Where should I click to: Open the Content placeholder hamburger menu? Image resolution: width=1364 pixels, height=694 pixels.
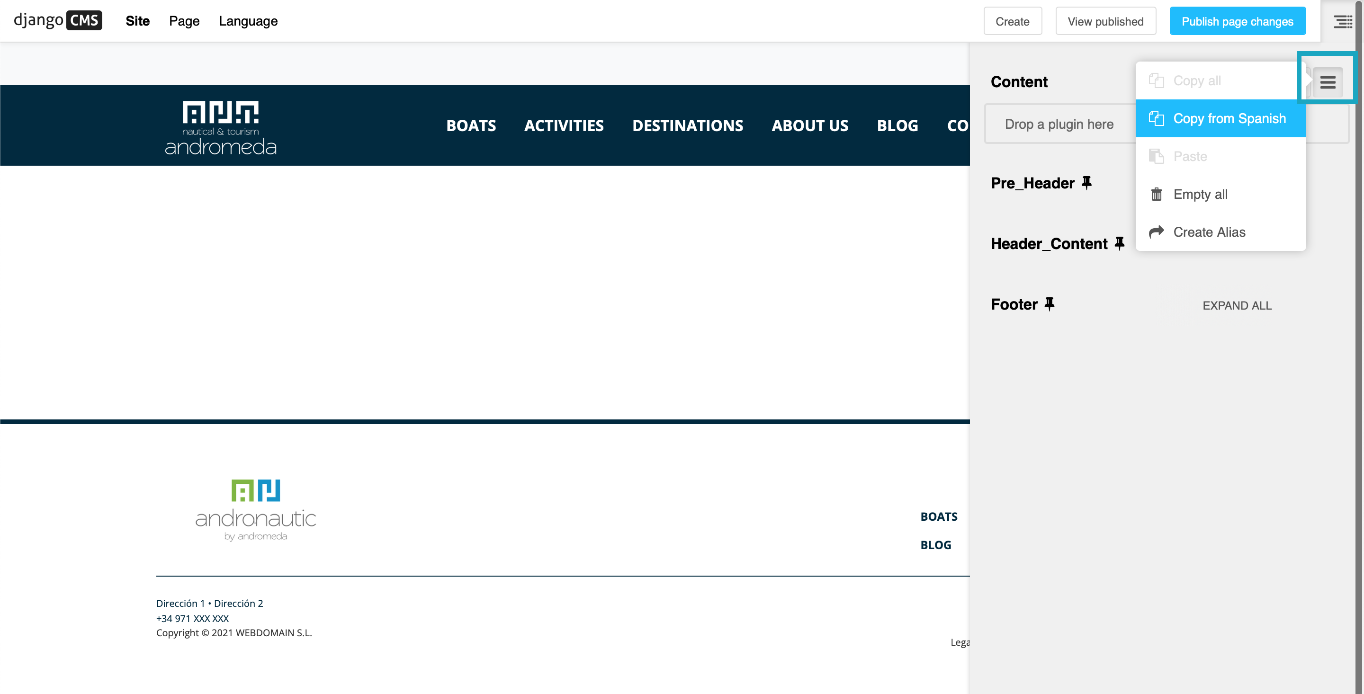click(x=1328, y=82)
